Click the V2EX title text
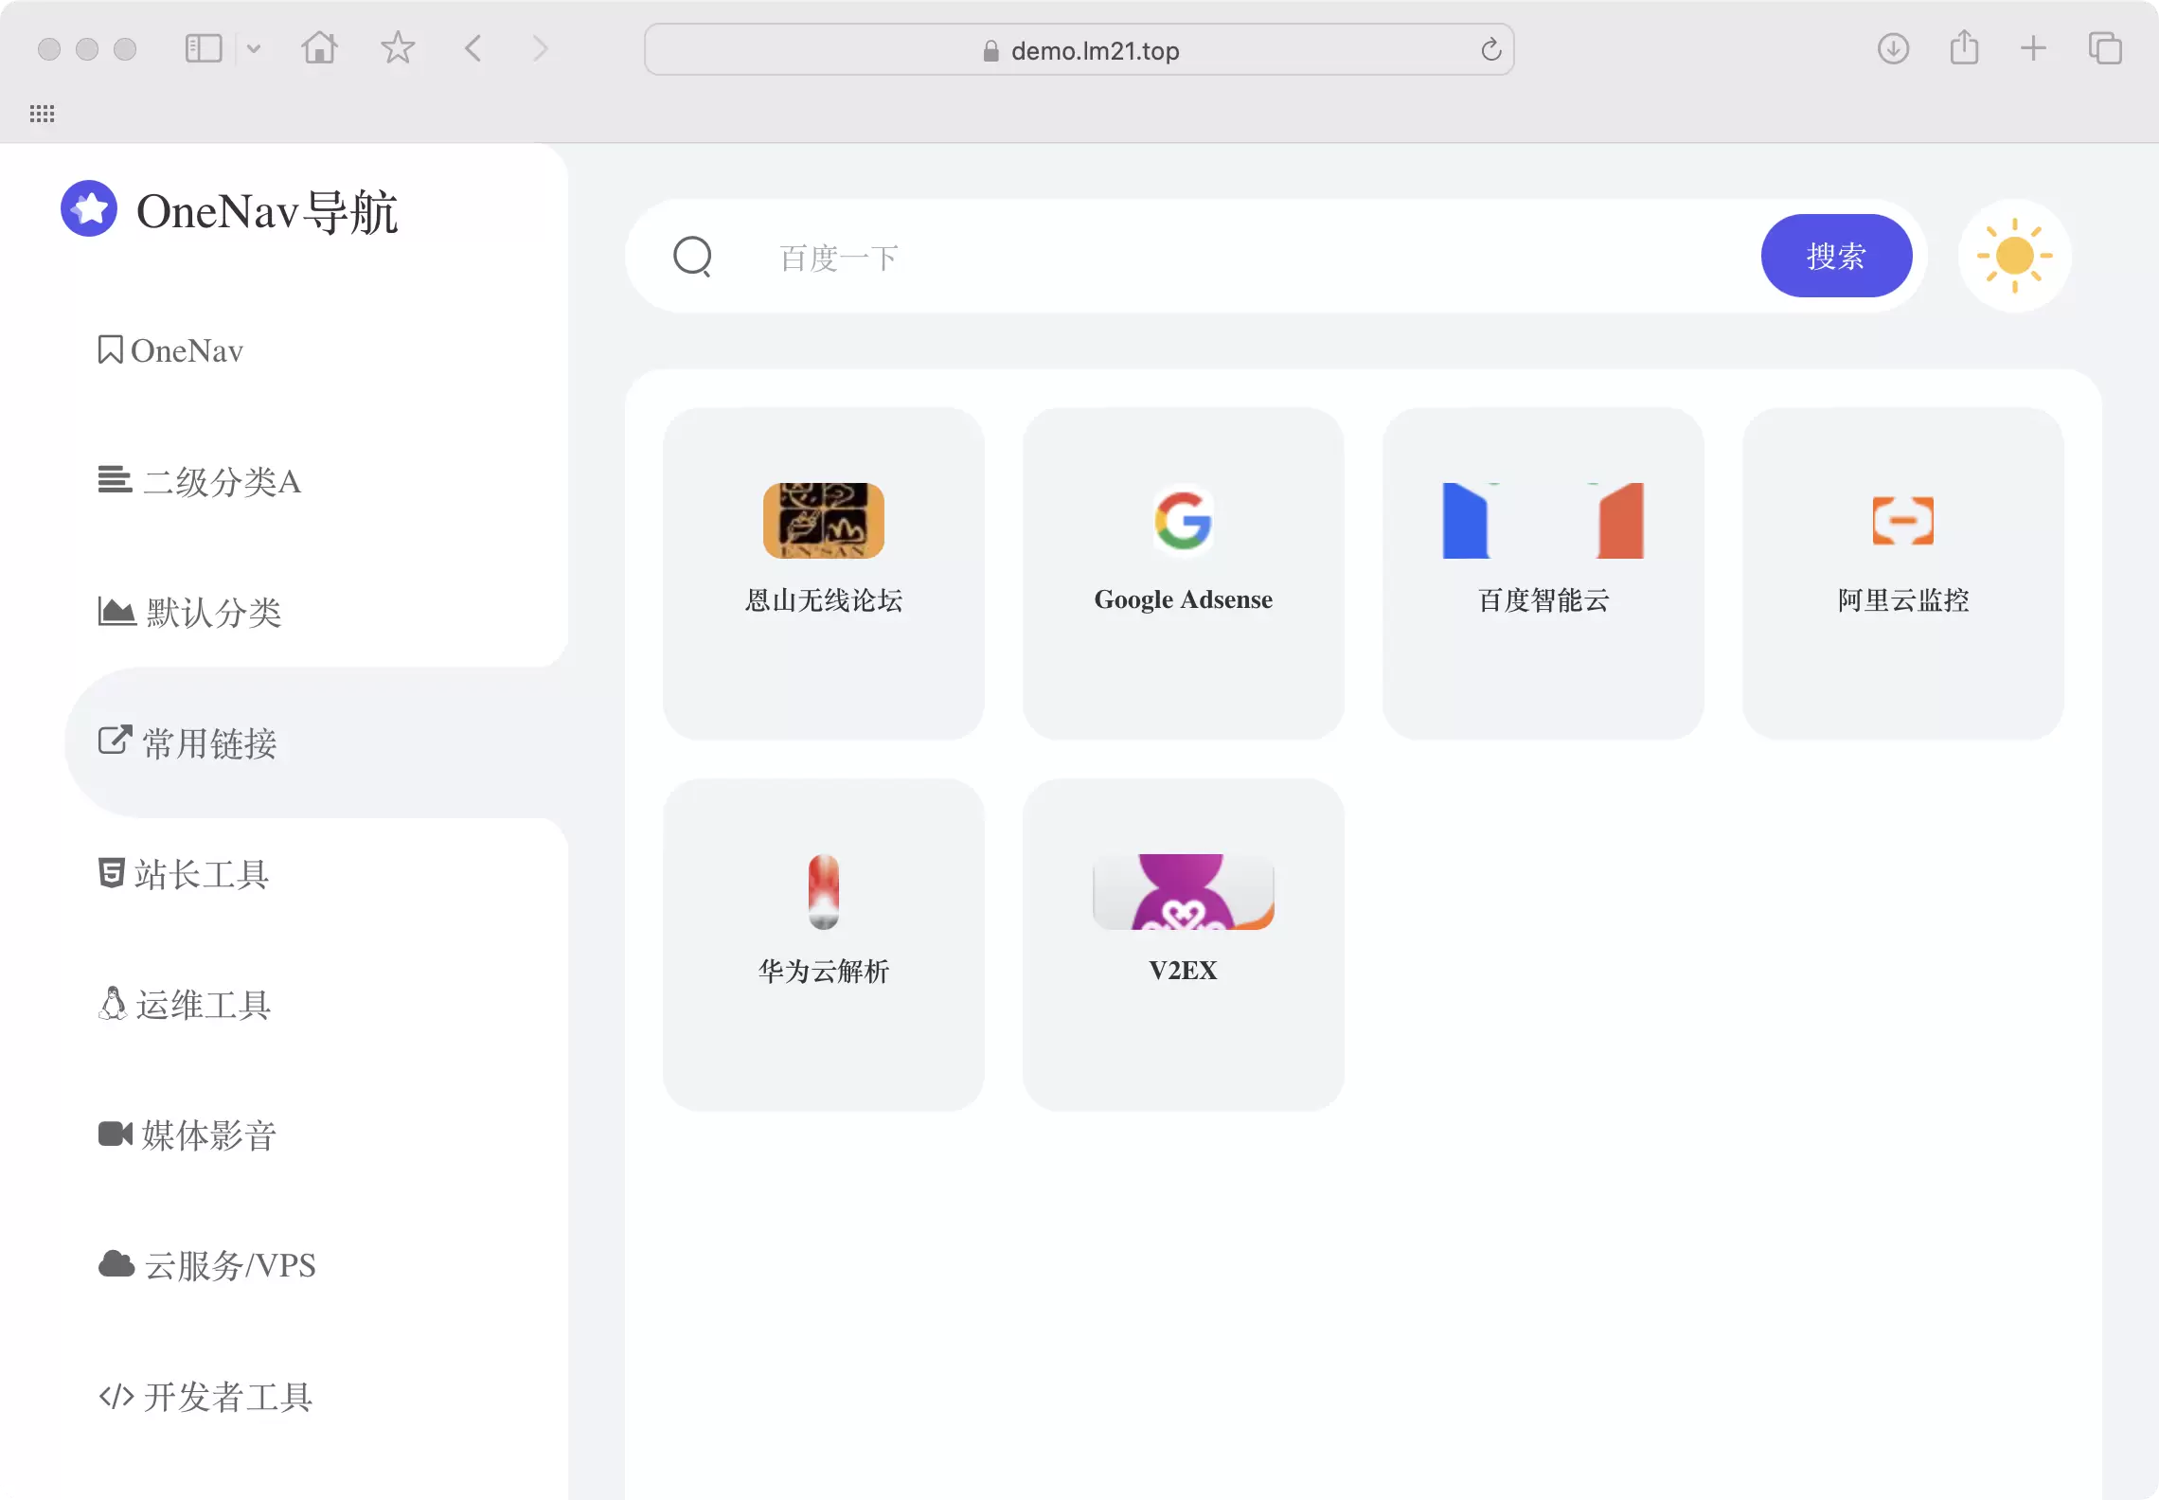Screen dimensions: 2159x1500 pos(1184,971)
